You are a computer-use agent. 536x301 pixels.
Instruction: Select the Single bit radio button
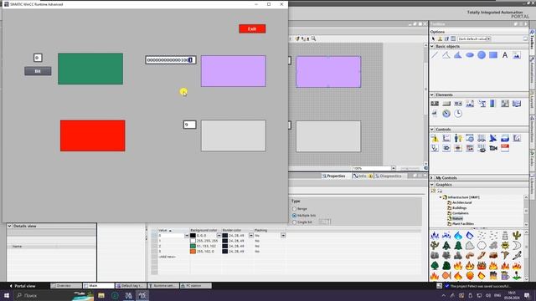tap(294, 222)
